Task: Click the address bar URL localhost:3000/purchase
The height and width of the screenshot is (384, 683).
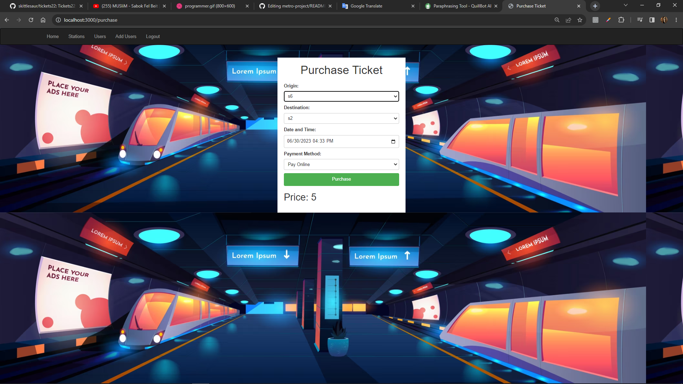Action: tap(91, 20)
